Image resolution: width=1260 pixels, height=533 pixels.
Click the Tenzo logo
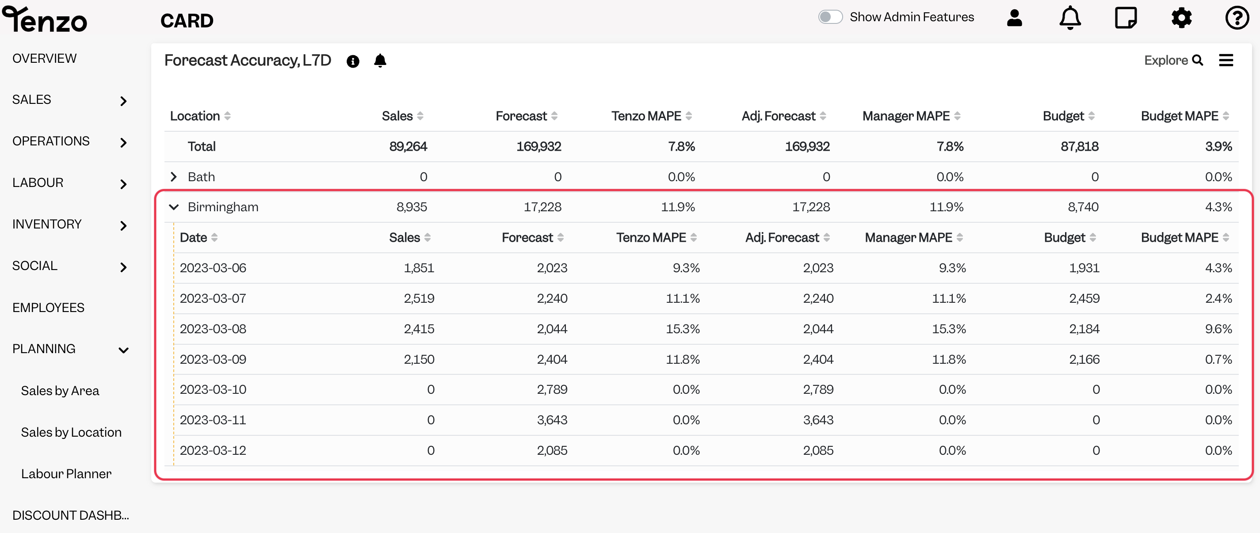coord(45,19)
